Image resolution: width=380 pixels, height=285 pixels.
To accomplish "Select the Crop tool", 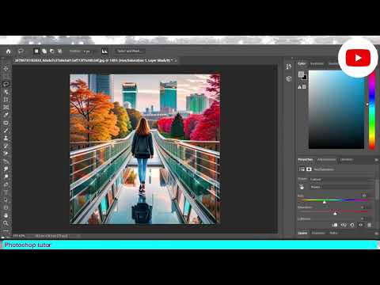I will pyautogui.click(x=6, y=100).
